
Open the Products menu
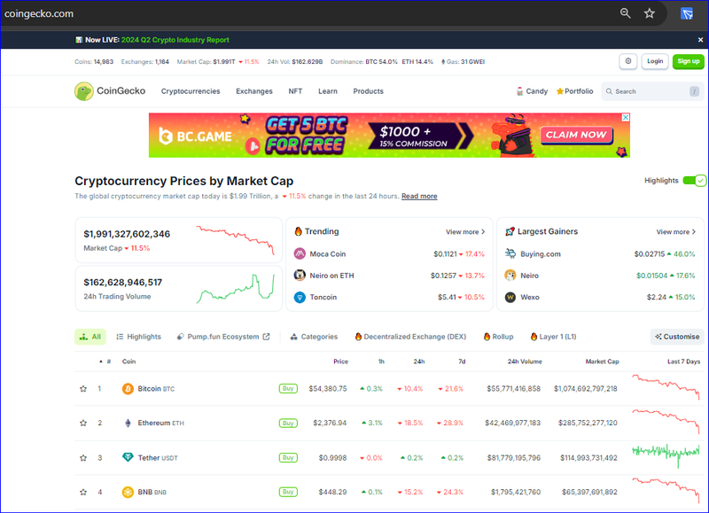(x=368, y=91)
